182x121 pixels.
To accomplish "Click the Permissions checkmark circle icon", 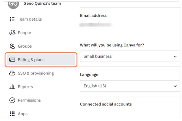I will (x=12, y=100).
